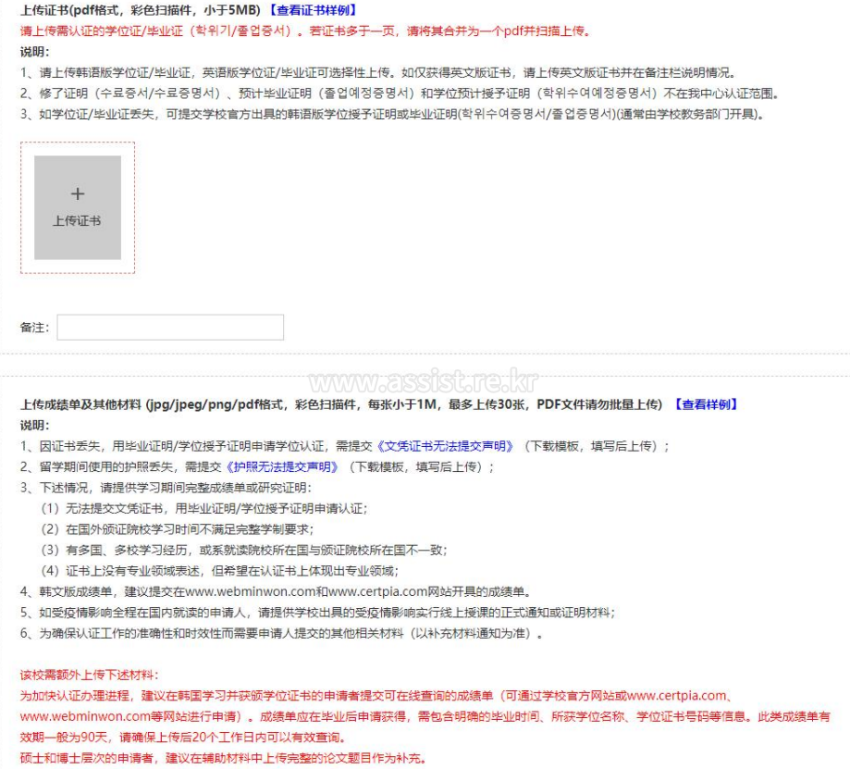The image size is (850, 769).
Task: Open the 查看证书样例 certificate sample link
Action: 313,10
